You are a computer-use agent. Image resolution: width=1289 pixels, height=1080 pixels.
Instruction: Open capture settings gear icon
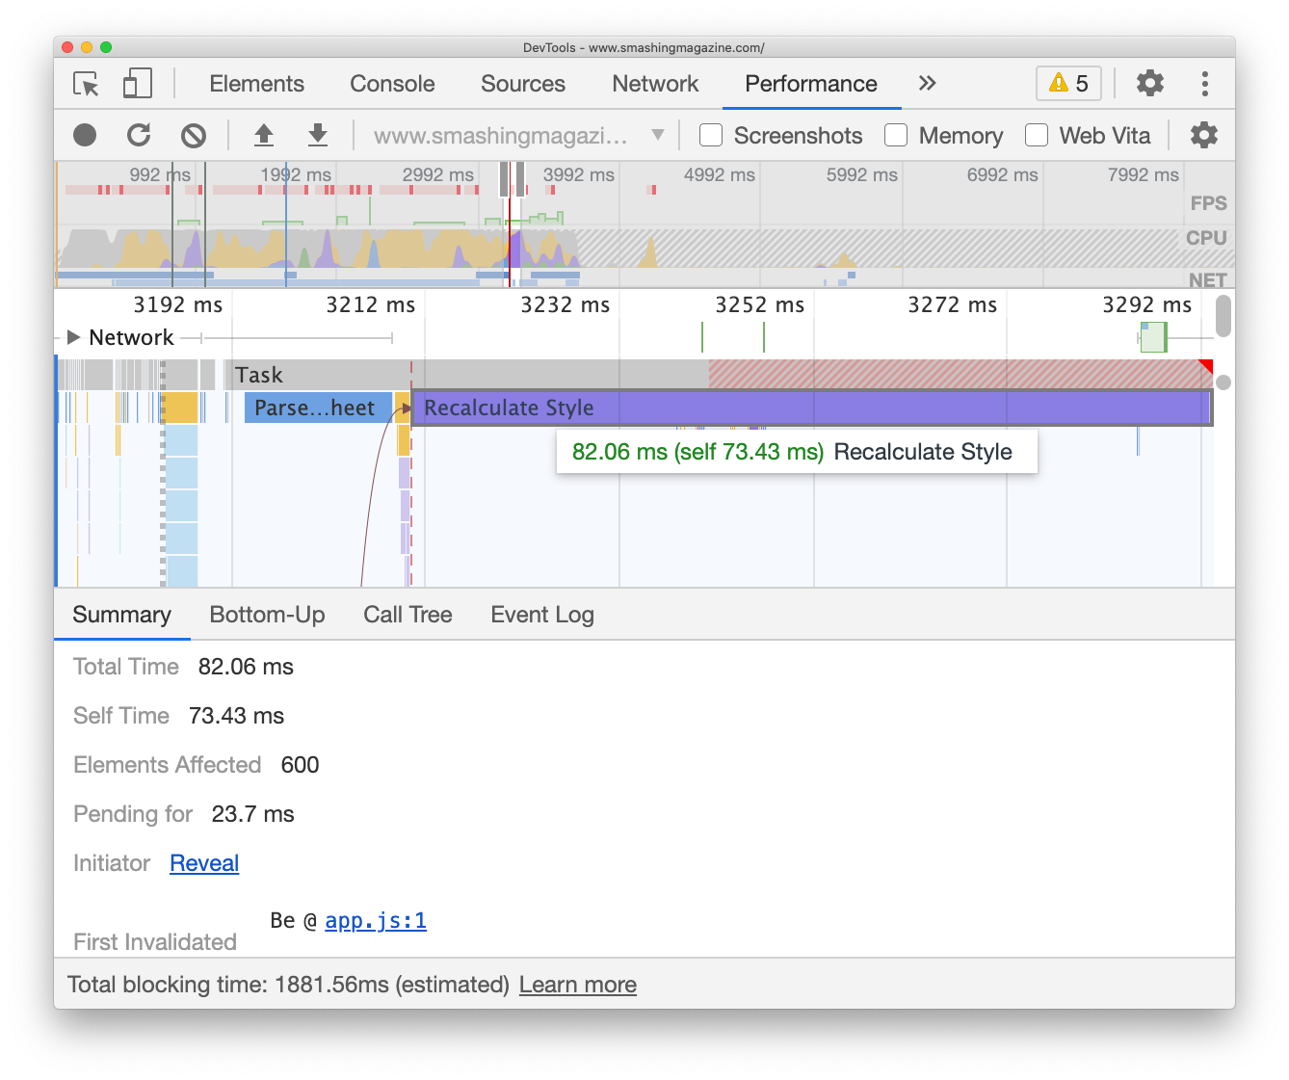(x=1204, y=136)
